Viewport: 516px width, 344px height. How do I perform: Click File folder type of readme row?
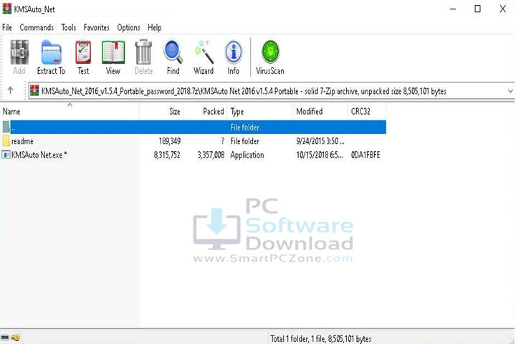[x=244, y=141]
